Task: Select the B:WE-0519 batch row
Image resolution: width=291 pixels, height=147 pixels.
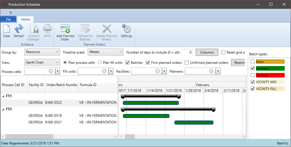Action: (59, 116)
